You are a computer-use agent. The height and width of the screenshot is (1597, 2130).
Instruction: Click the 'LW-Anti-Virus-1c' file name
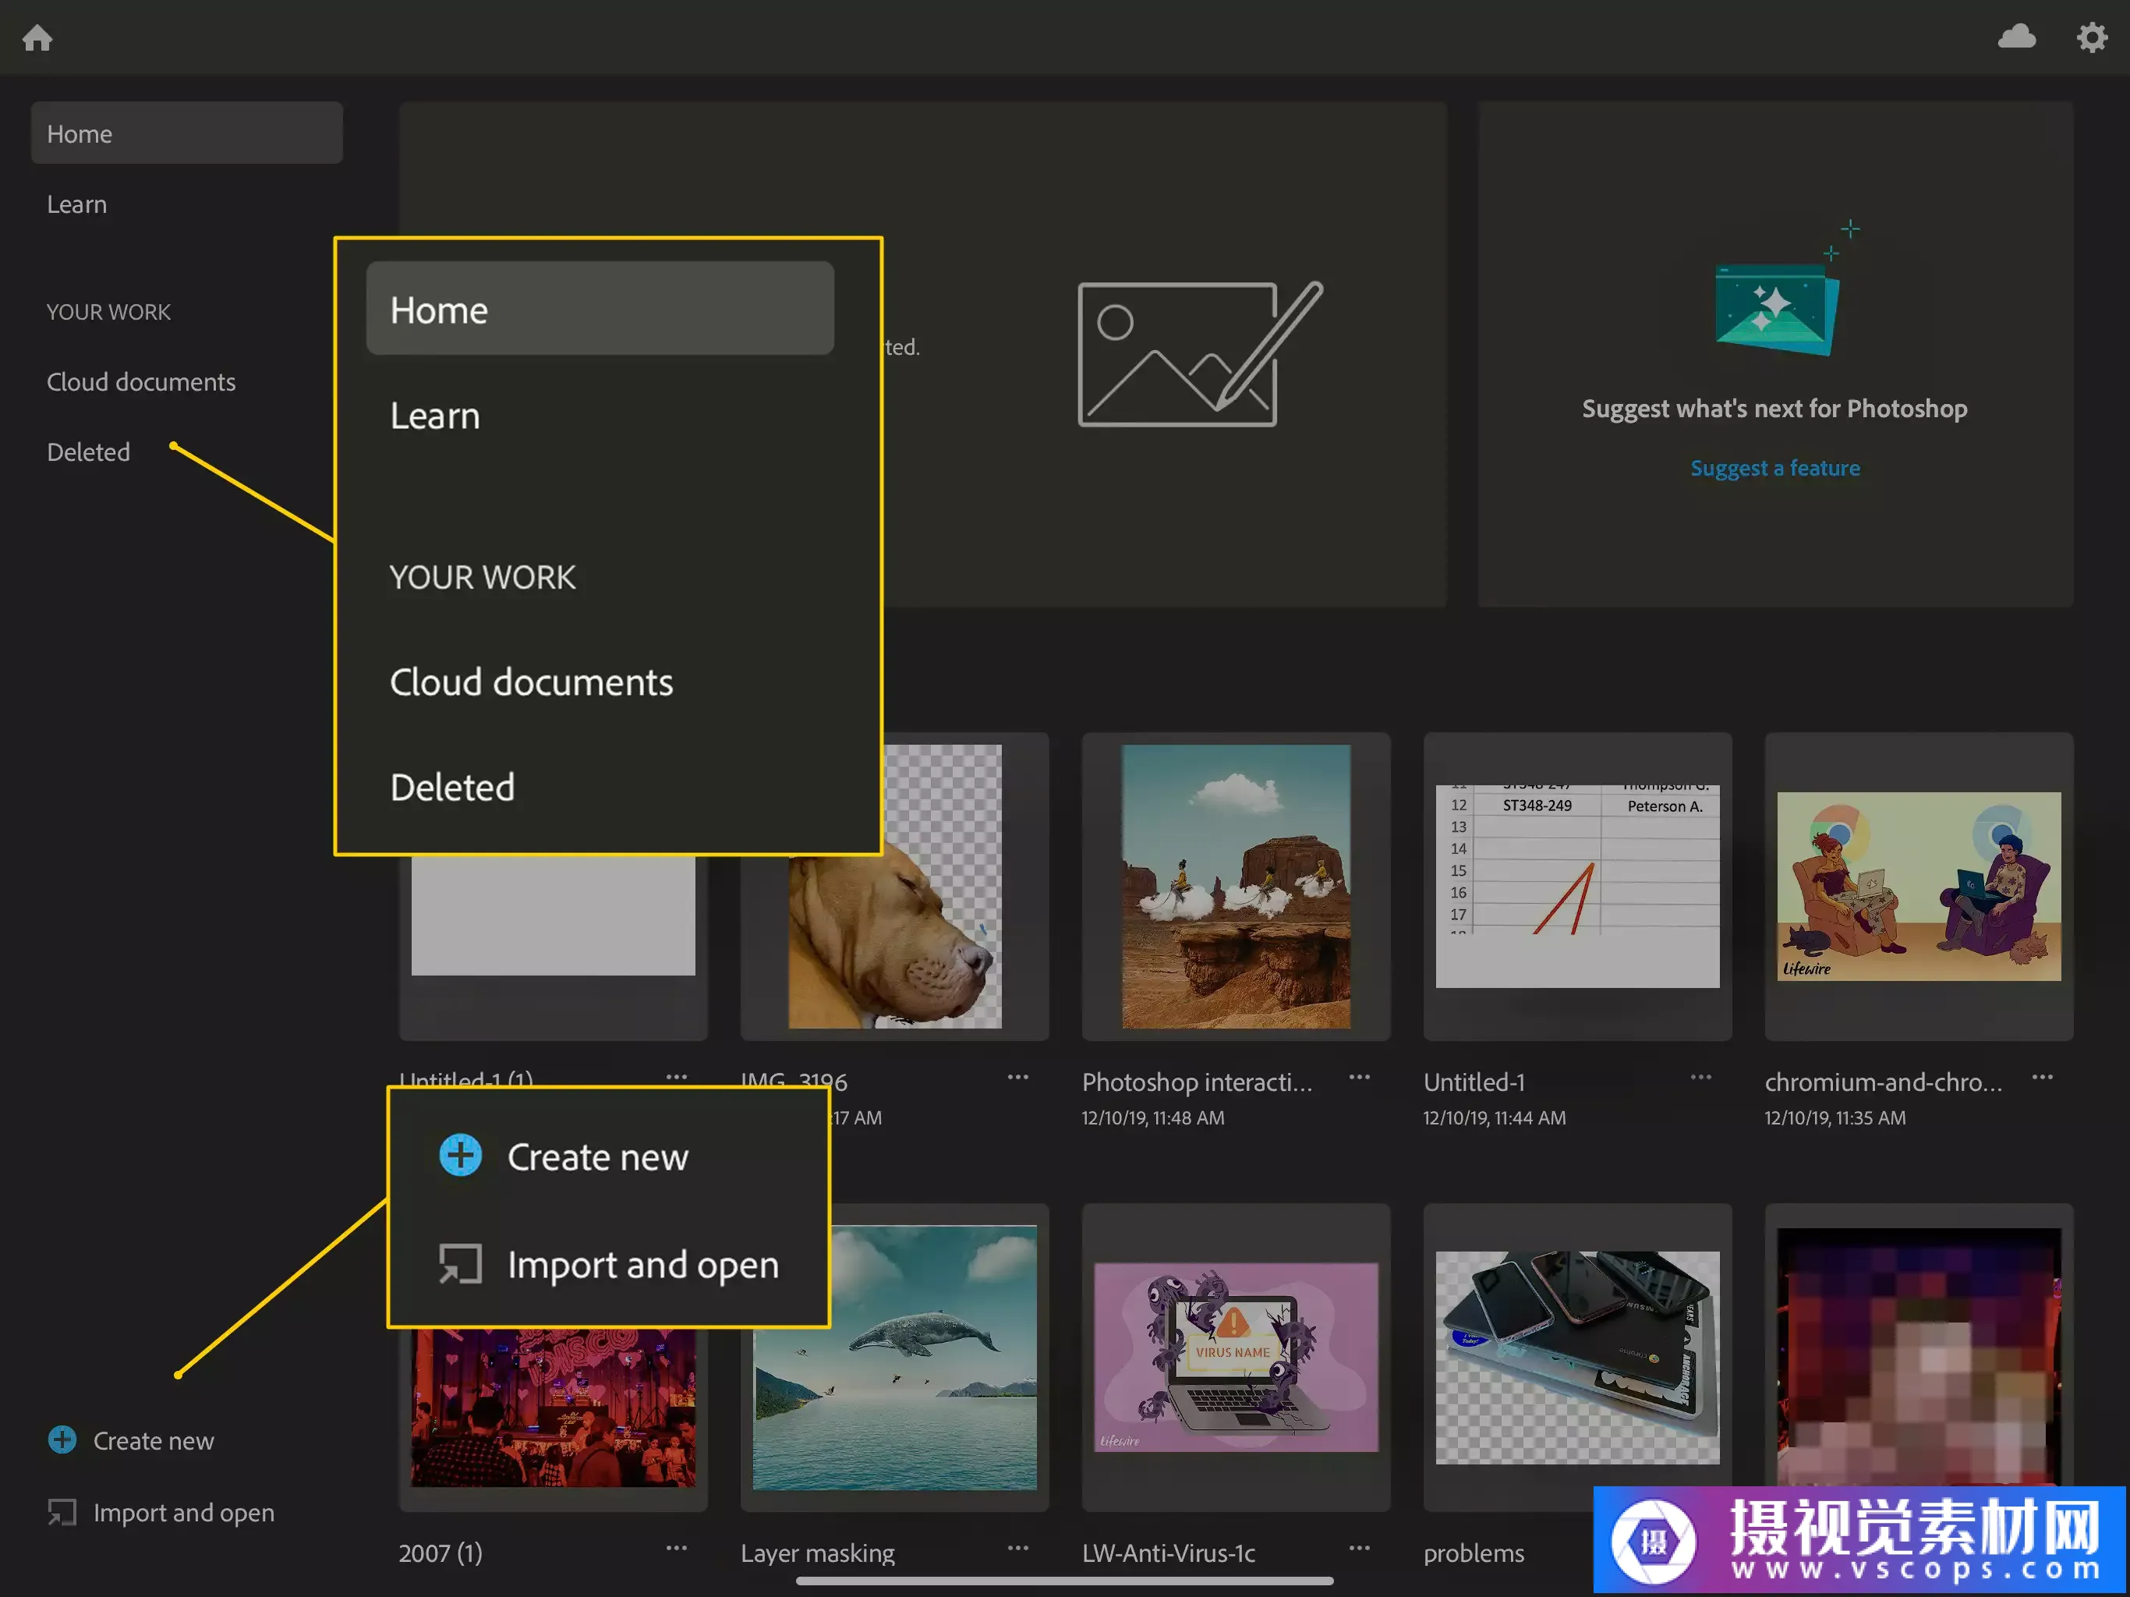click(x=1168, y=1553)
